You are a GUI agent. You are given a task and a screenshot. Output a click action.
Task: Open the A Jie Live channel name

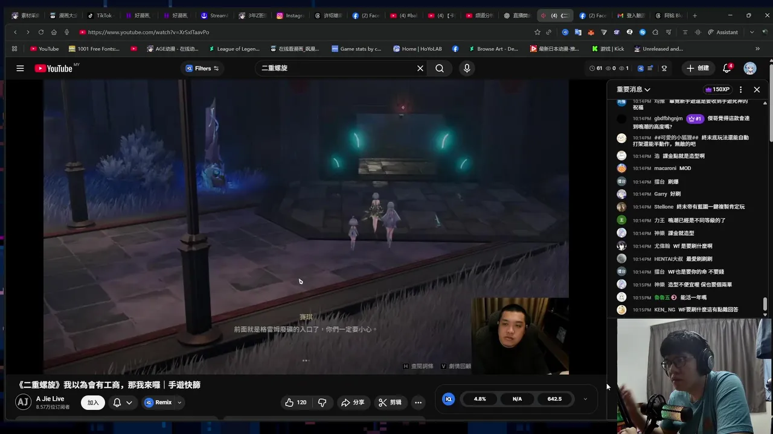pos(50,399)
